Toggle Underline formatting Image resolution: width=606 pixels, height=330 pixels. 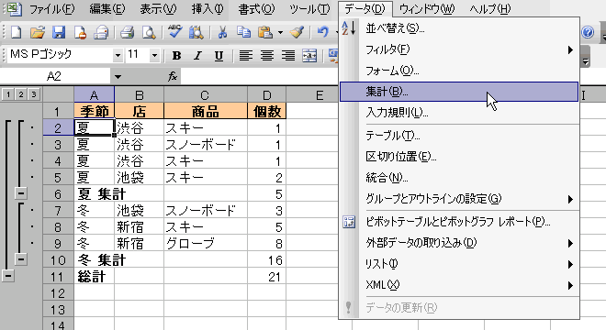tap(219, 56)
